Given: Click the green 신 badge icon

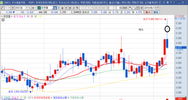Looking at the screenshot, I should [x=39, y=8].
